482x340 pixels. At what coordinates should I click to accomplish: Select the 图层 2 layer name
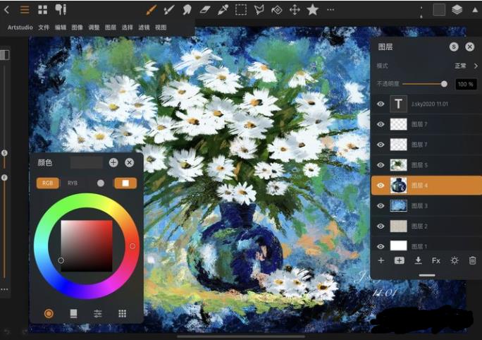pyautogui.click(x=419, y=226)
